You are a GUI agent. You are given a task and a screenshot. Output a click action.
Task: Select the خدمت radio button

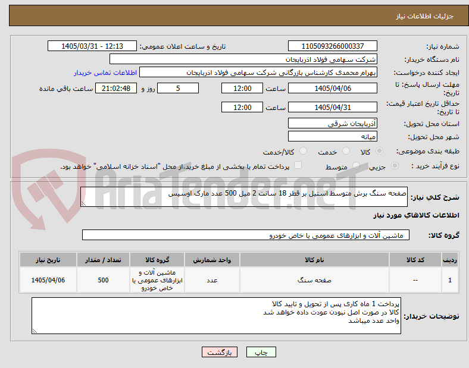tap(346, 151)
